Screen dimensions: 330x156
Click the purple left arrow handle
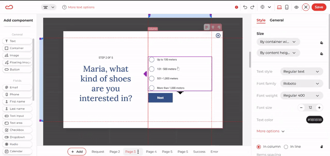[145, 74]
